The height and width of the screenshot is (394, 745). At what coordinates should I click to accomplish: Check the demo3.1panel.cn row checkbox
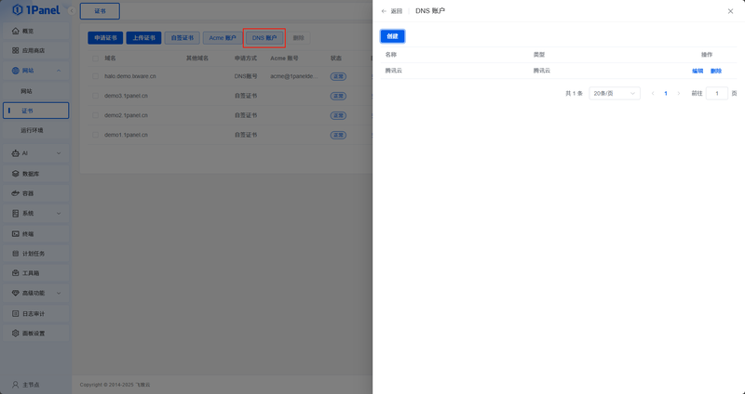(x=96, y=96)
